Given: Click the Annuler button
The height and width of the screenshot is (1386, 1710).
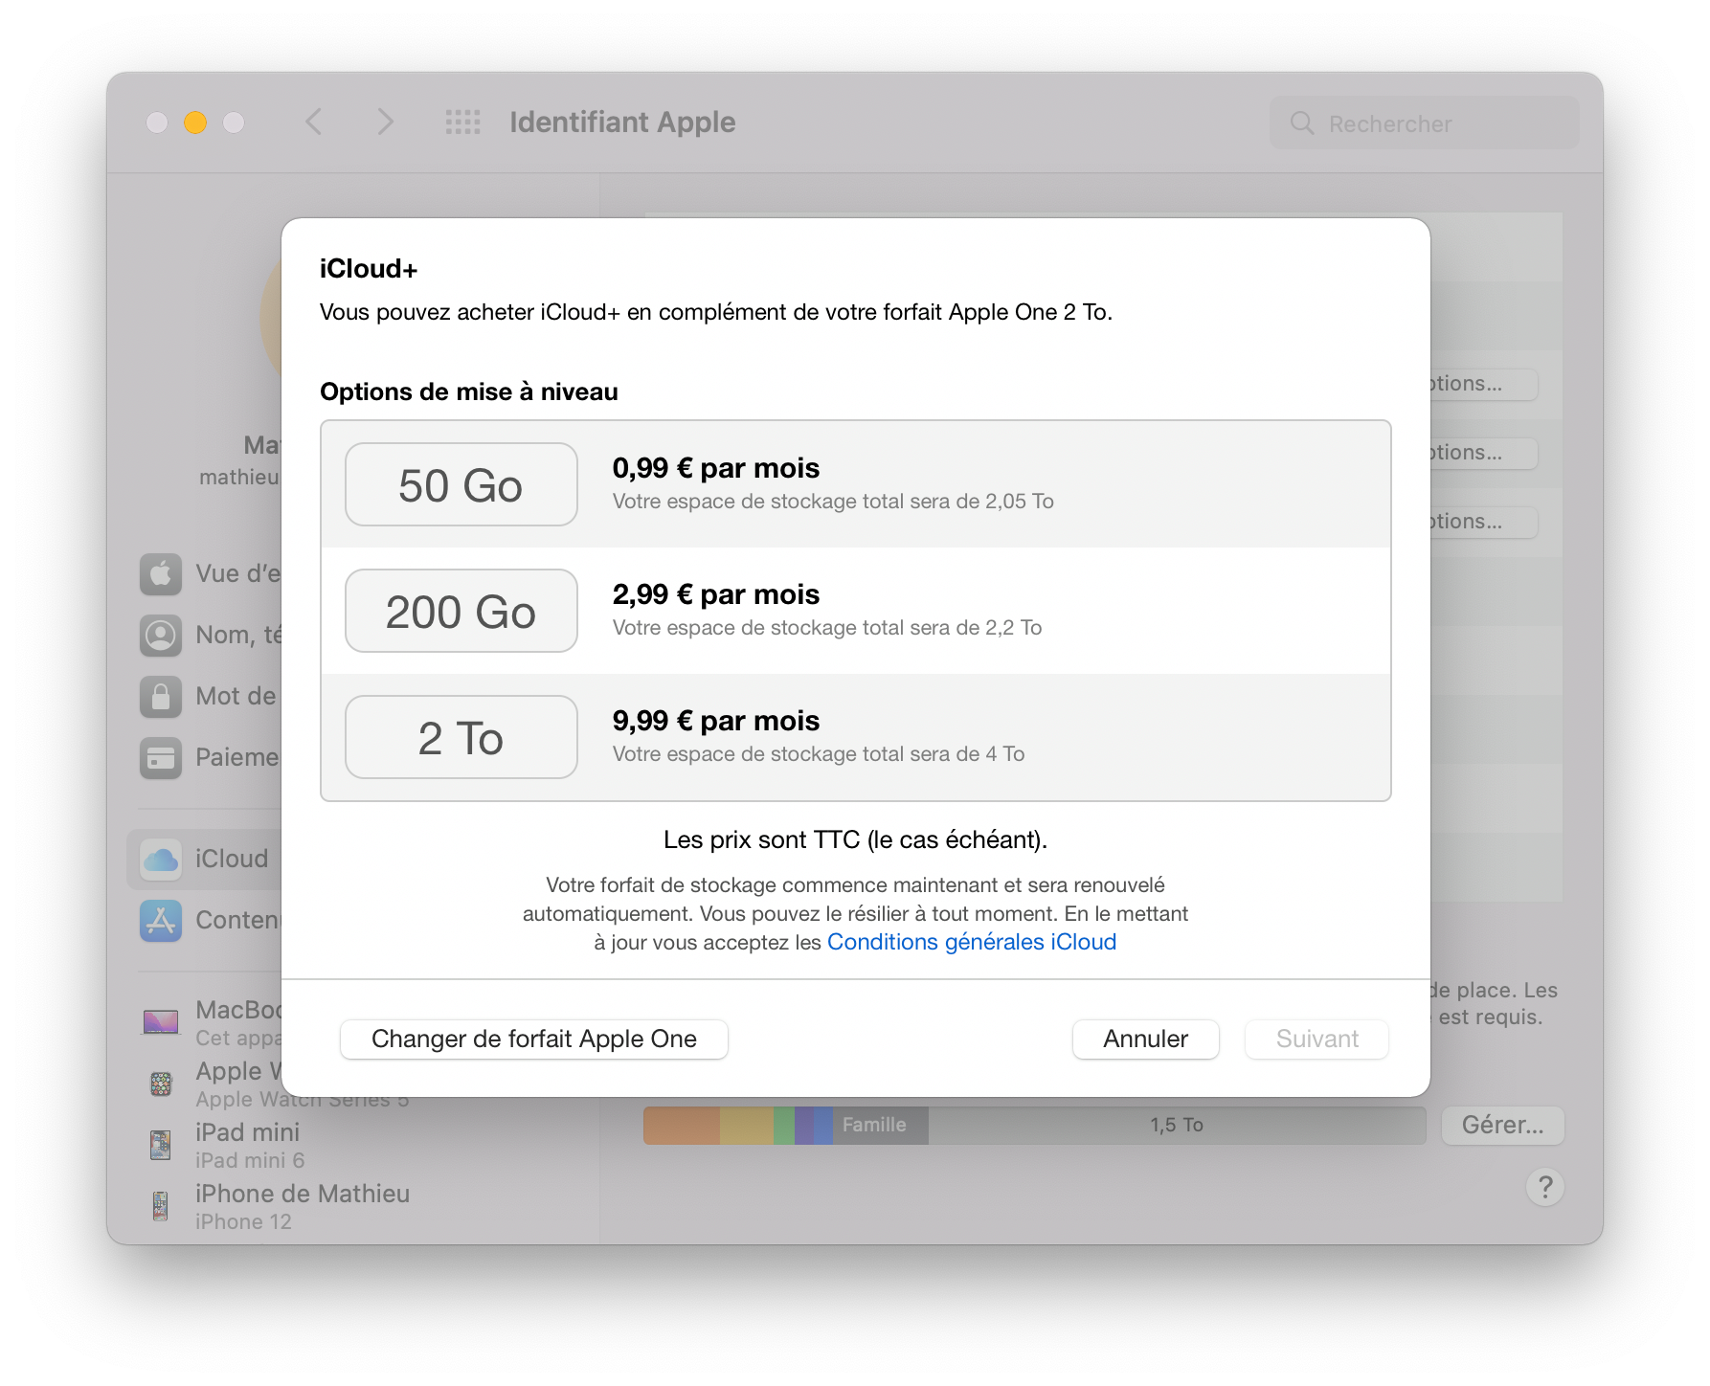Looking at the screenshot, I should coord(1145,1039).
